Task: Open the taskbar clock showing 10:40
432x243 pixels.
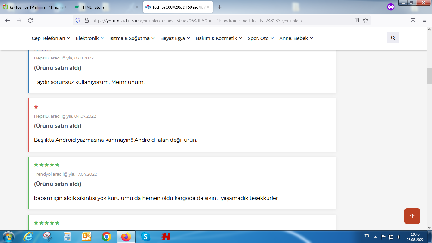Action: click(x=415, y=237)
